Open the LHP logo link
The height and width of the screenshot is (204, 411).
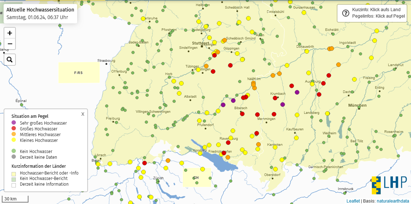[x=389, y=185]
